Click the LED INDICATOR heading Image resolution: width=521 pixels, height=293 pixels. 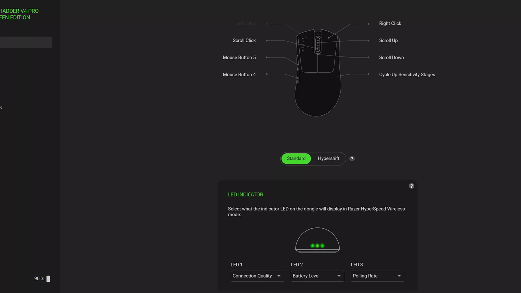(246, 195)
